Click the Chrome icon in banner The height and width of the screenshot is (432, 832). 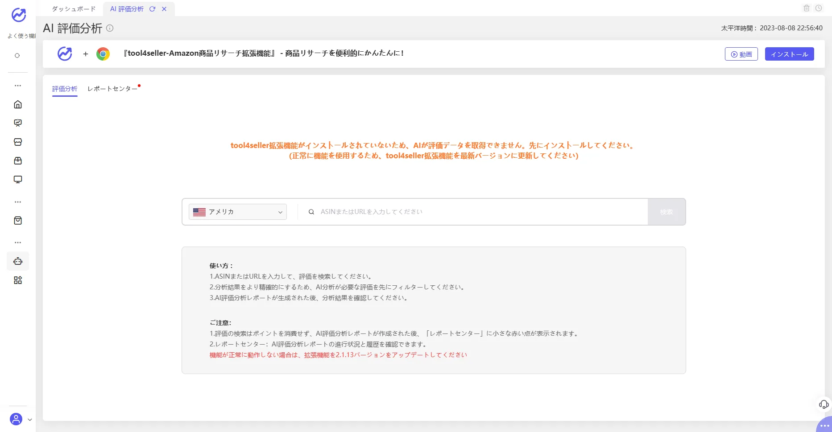coord(103,54)
